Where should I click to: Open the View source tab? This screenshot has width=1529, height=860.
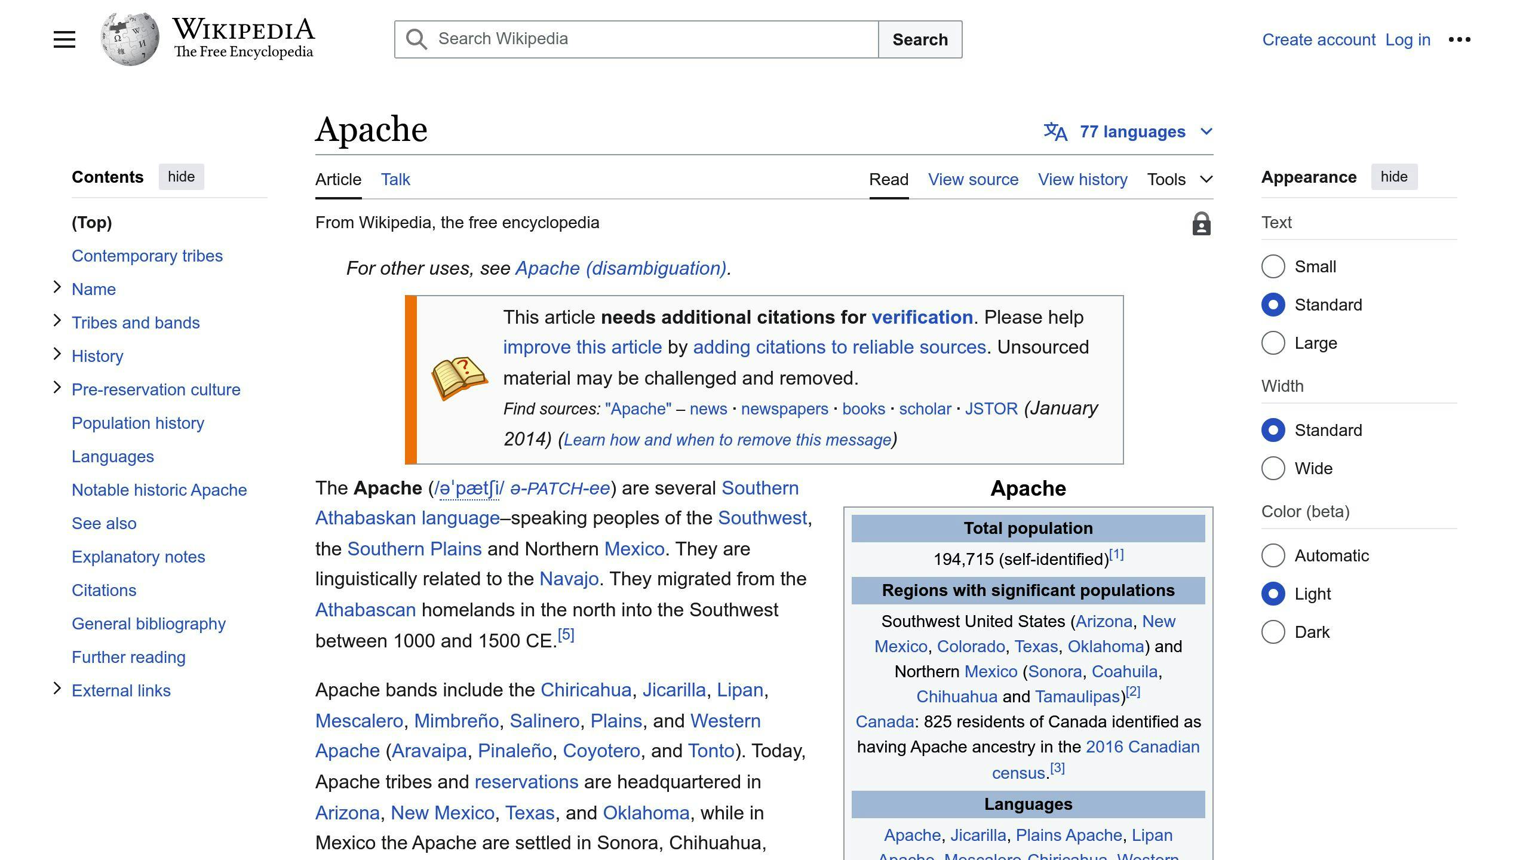tap(973, 179)
